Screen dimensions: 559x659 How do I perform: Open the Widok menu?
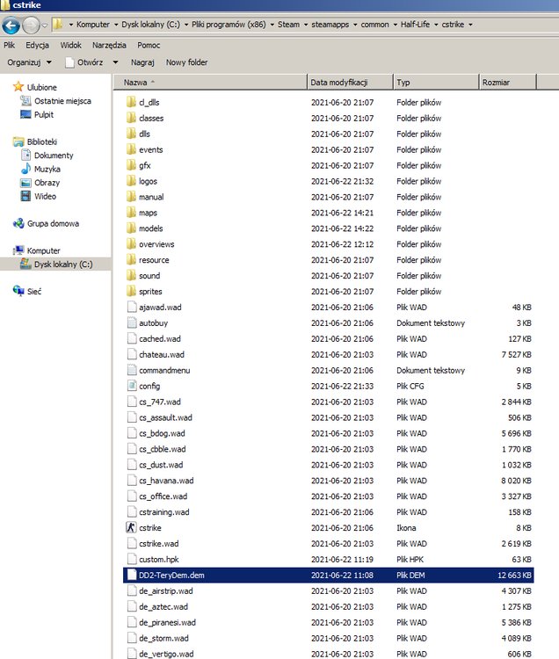(70, 45)
